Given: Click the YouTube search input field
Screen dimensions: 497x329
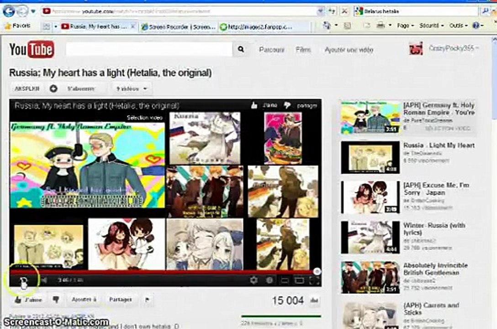Looking at the screenshot, I should click(149, 49).
